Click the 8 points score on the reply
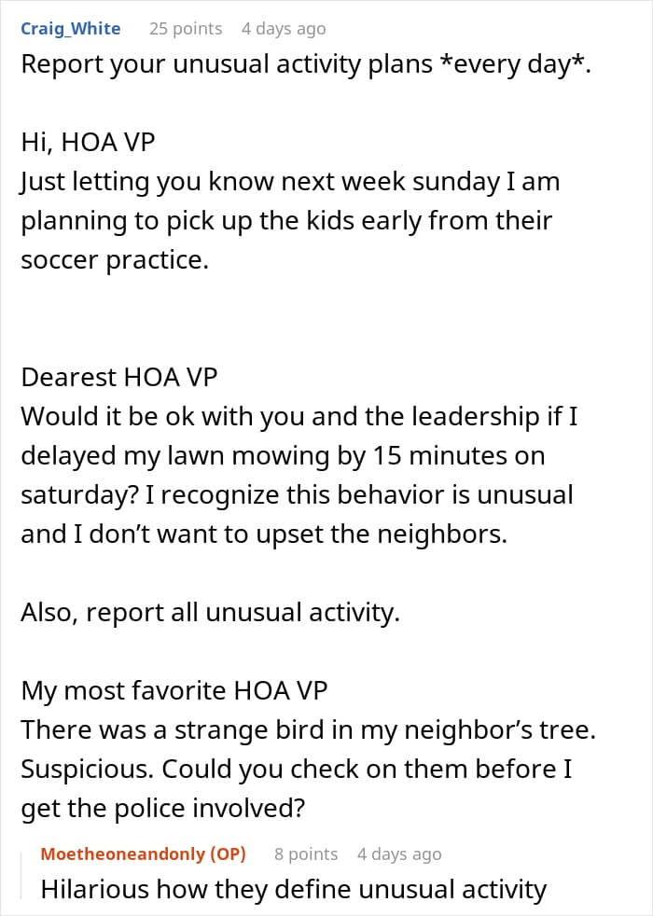The width and height of the screenshot is (653, 916). tap(306, 854)
